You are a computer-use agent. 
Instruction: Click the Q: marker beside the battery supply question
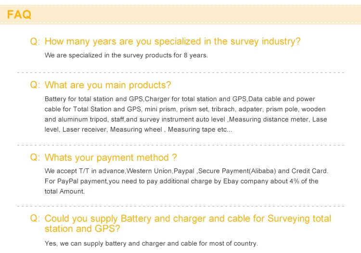[35, 219]
